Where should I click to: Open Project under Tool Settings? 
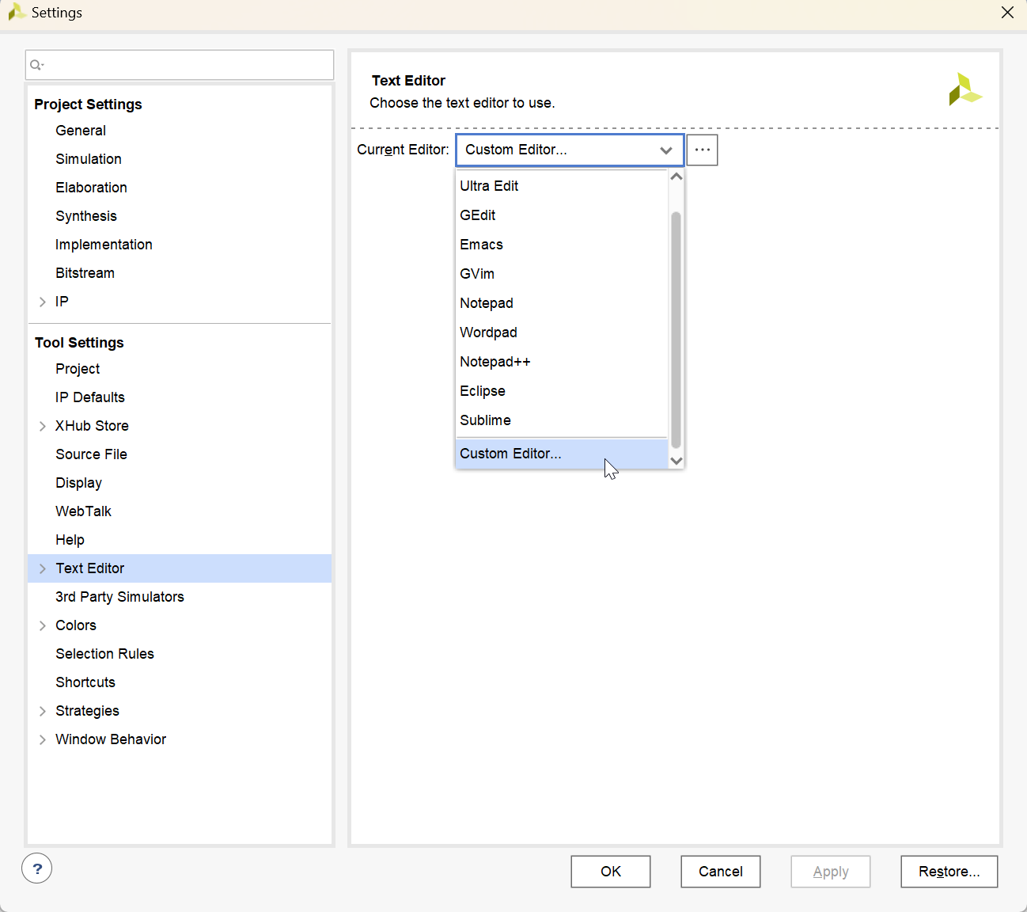click(78, 369)
